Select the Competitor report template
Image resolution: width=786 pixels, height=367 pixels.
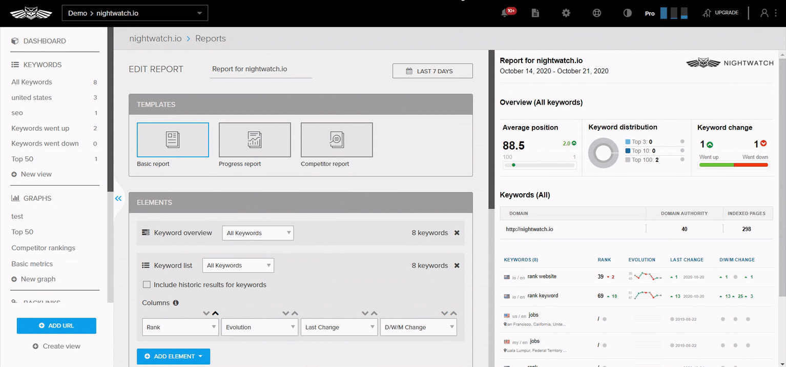coord(337,139)
